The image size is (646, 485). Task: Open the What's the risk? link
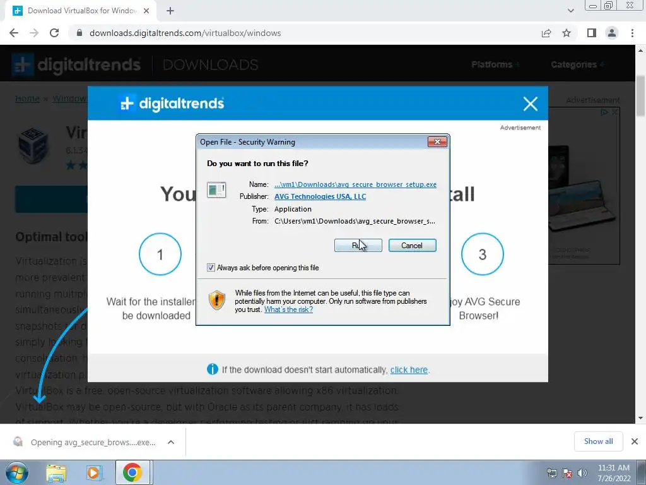click(288, 309)
